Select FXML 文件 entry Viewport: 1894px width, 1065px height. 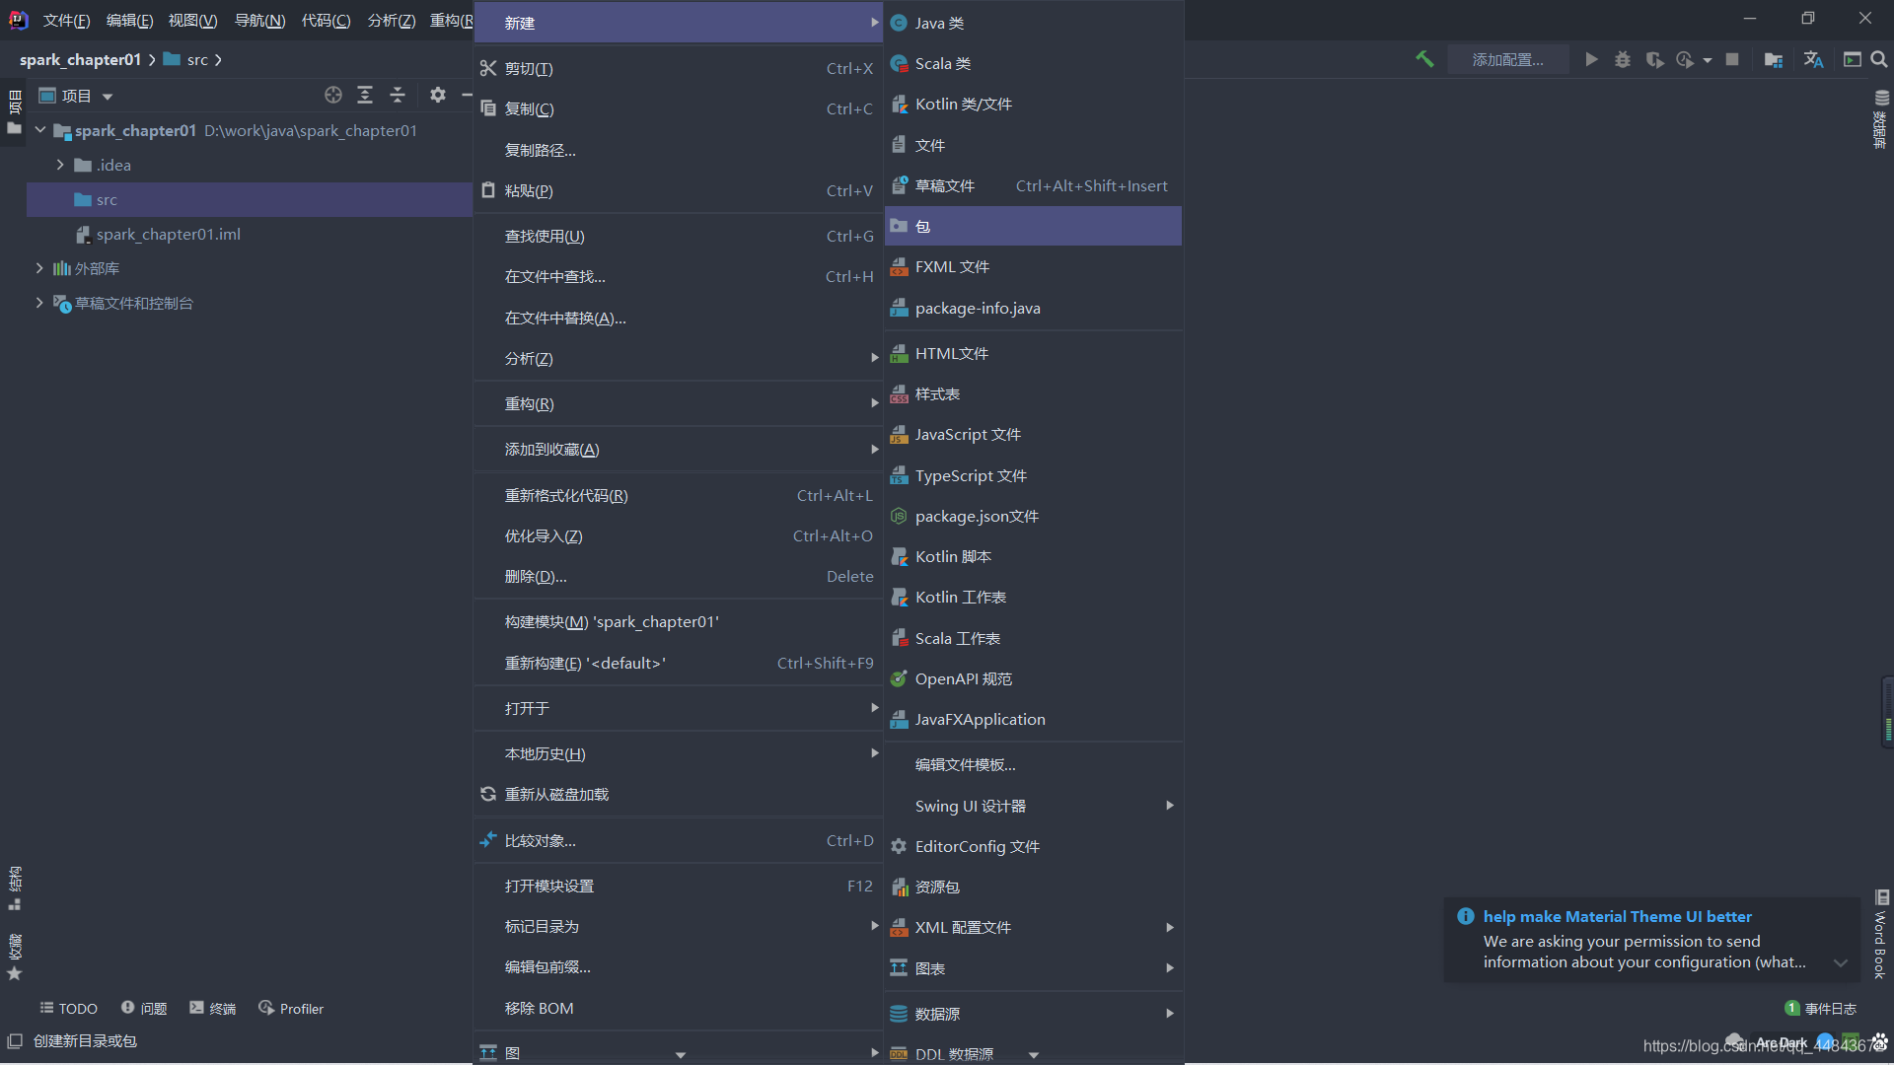point(1033,266)
